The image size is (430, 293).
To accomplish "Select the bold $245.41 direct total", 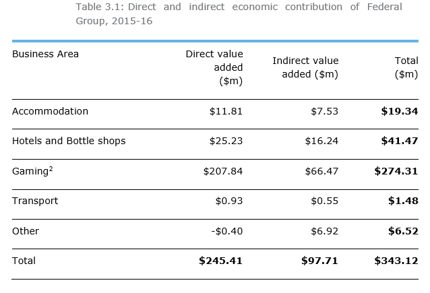I will click(x=221, y=261).
